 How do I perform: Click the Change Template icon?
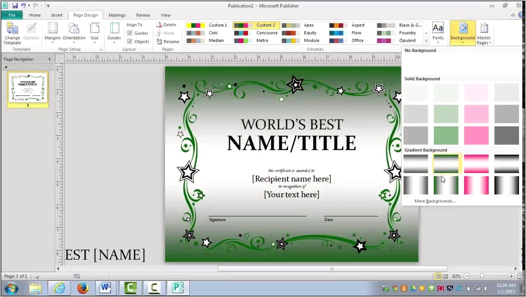pyautogui.click(x=12, y=33)
